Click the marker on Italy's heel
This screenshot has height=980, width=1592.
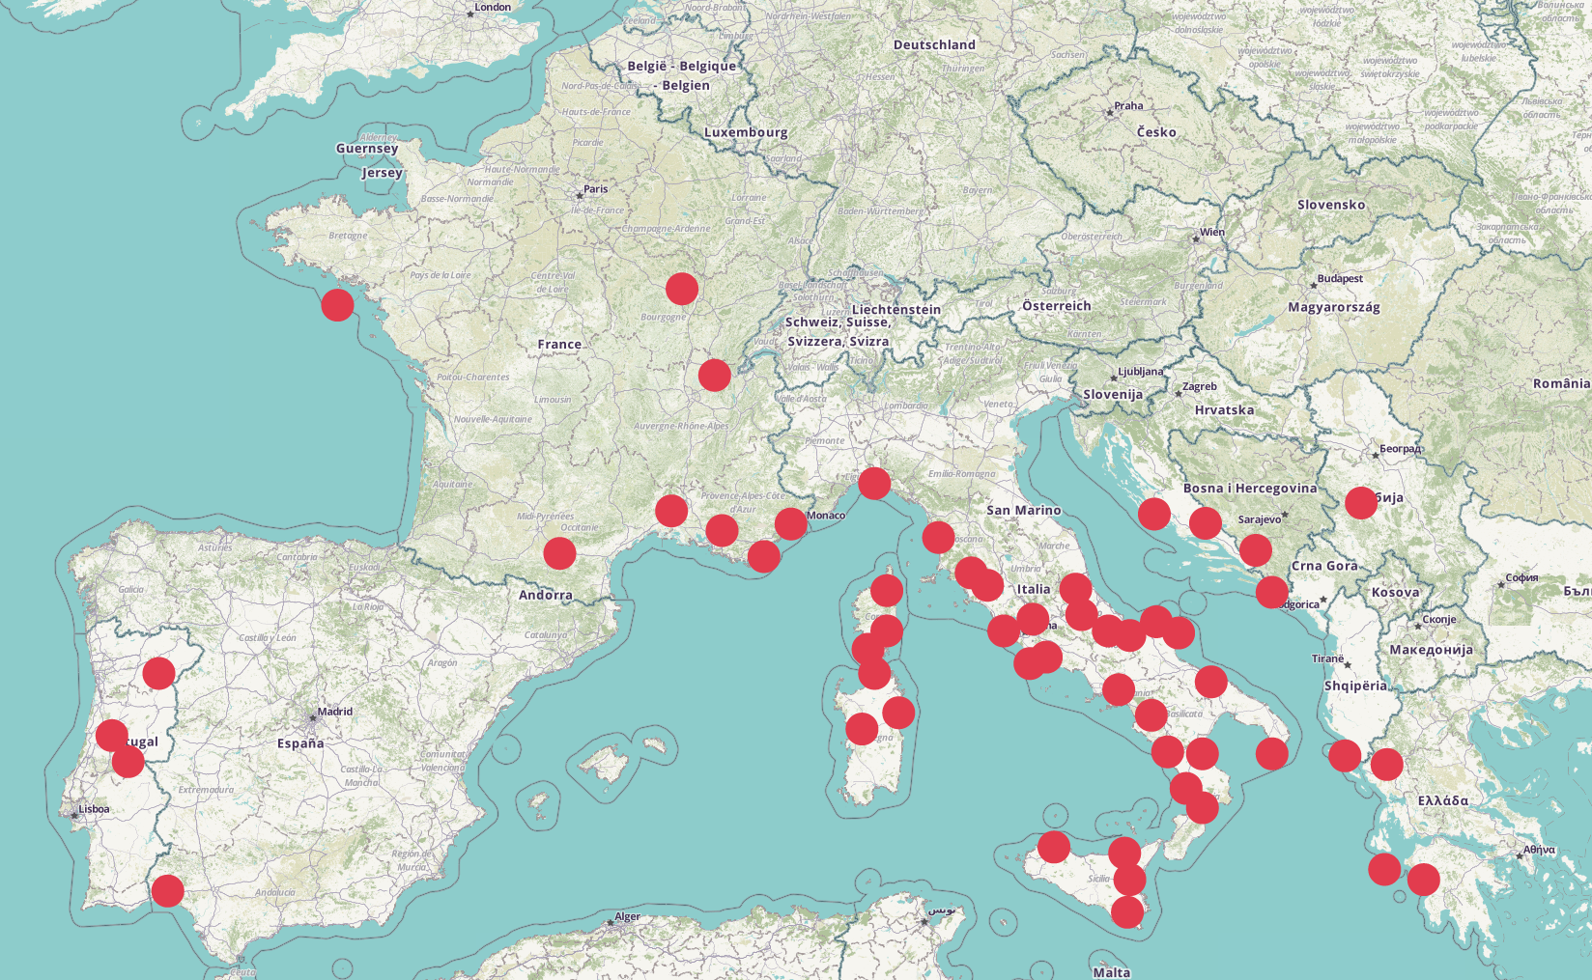click(1272, 754)
